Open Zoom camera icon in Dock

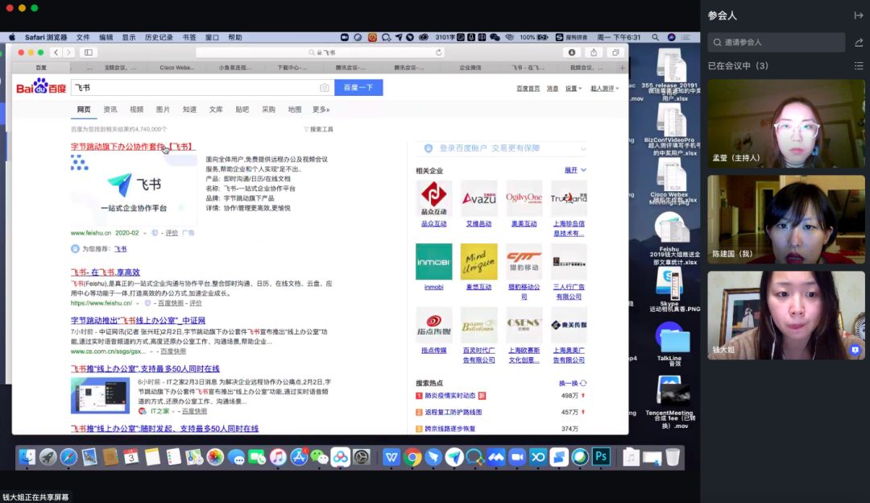517,457
